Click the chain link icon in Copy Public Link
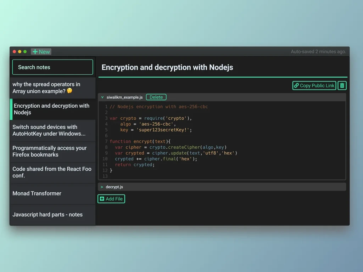 296,86
